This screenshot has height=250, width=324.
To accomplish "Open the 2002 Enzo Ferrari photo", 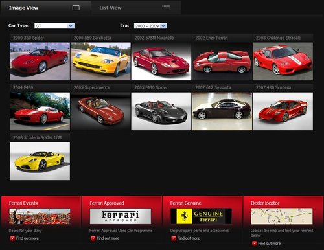I will [222, 62].
